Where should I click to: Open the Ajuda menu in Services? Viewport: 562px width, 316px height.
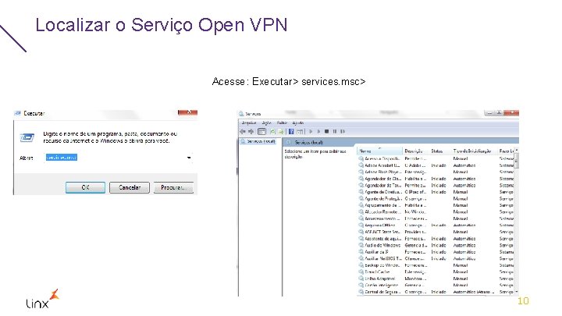click(298, 123)
